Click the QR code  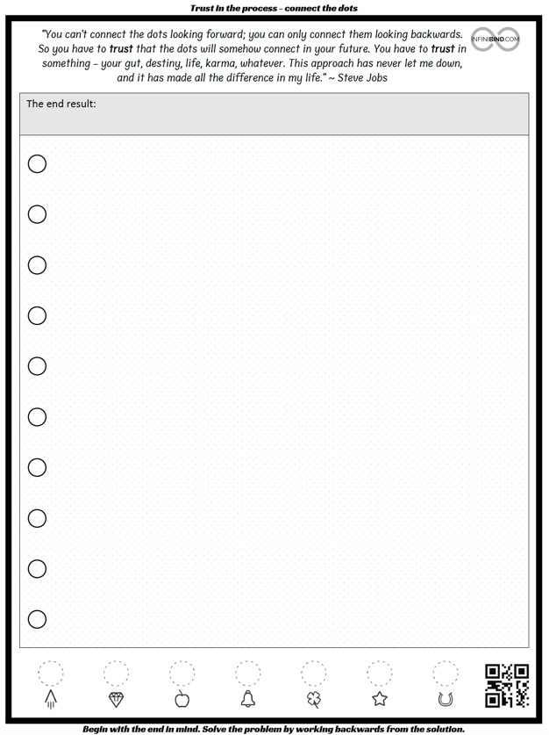507,685
